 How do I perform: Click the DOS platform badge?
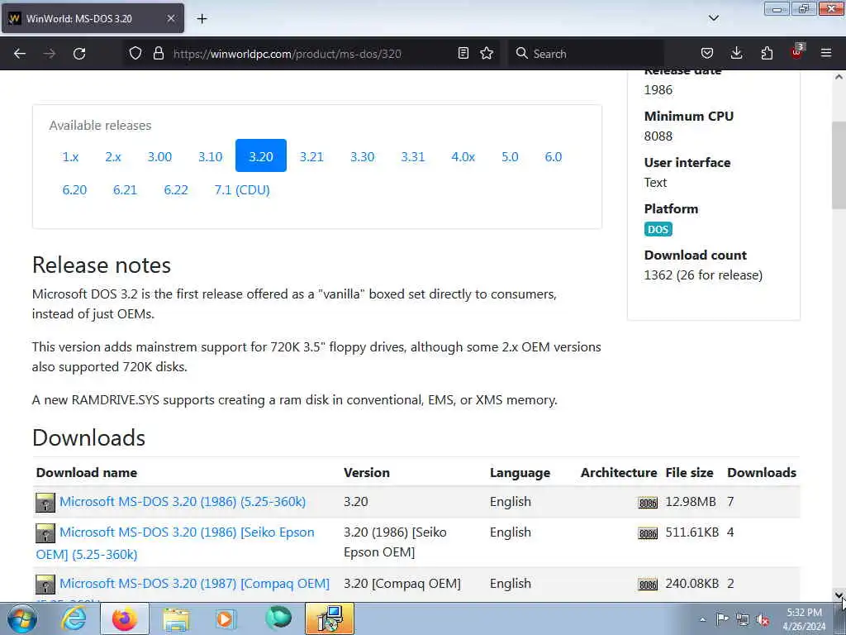(x=658, y=230)
